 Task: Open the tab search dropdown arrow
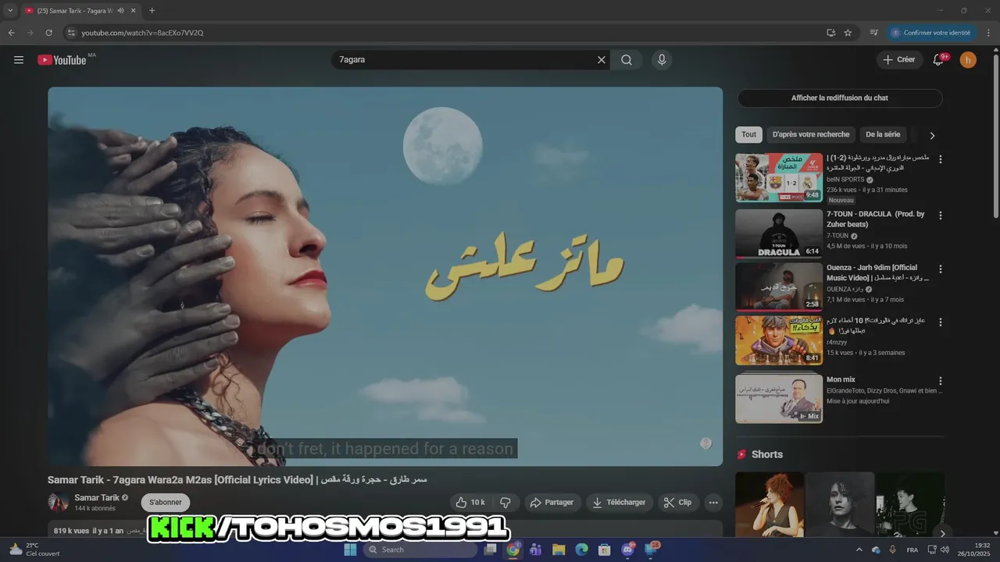(x=10, y=10)
